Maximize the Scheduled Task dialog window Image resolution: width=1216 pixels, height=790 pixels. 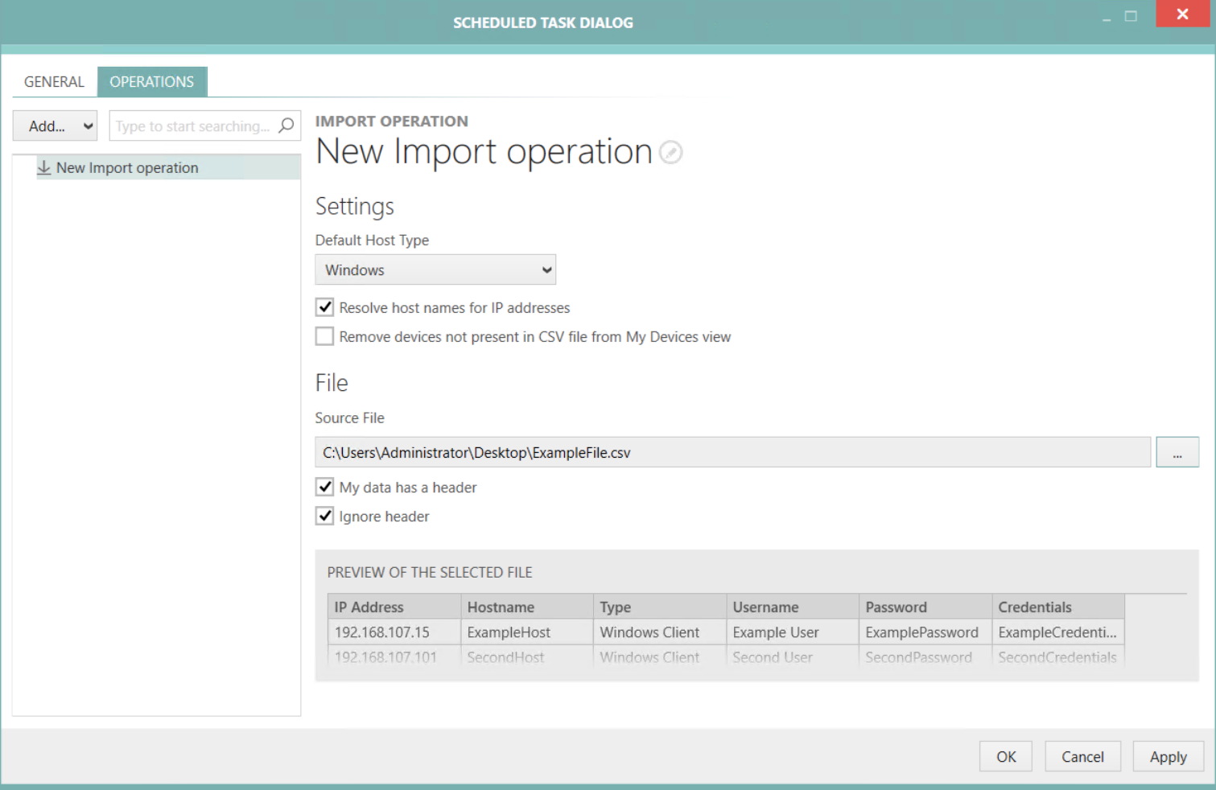pos(1131,16)
